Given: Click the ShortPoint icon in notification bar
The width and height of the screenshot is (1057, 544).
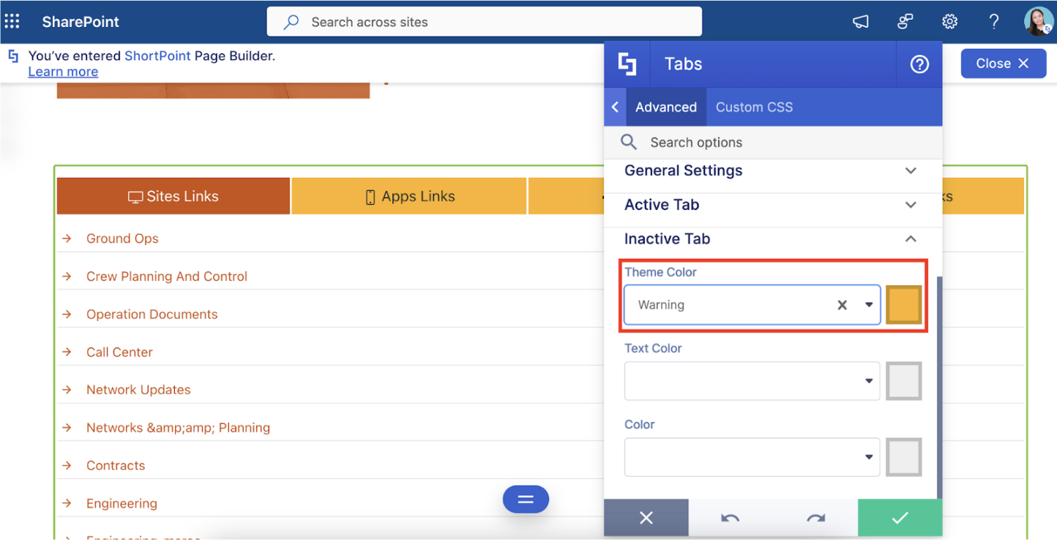Looking at the screenshot, I should click(x=13, y=56).
